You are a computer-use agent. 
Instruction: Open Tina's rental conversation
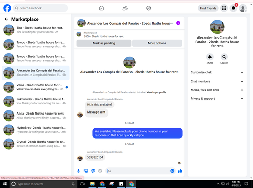pyautogui.click(x=35, y=30)
